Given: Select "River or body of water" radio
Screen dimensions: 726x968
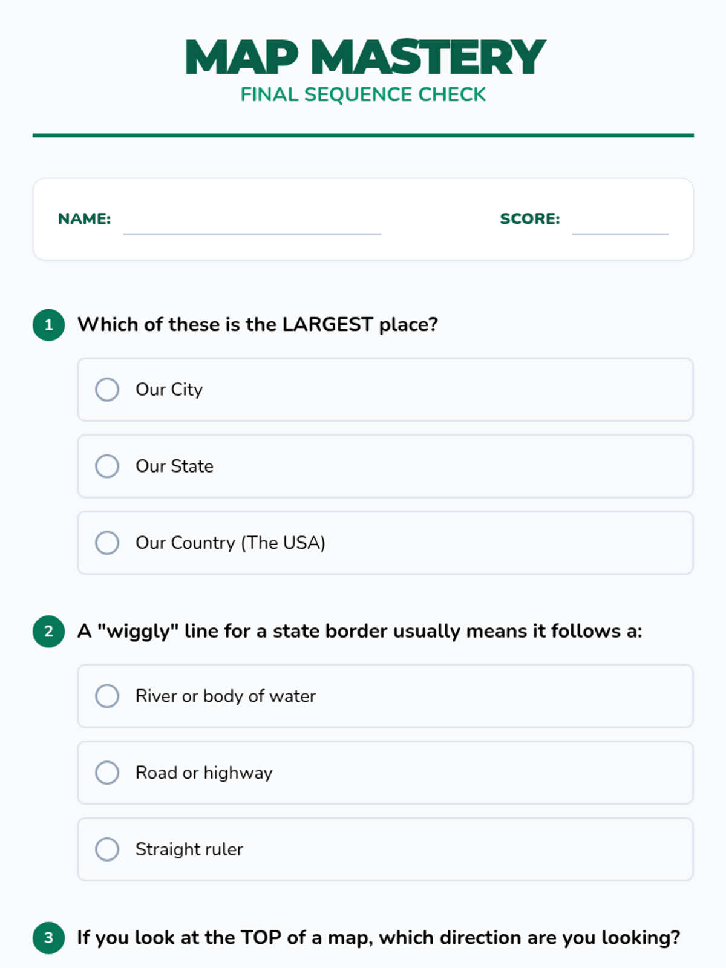Looking at the screenshot, I should (x=107, y=696).
